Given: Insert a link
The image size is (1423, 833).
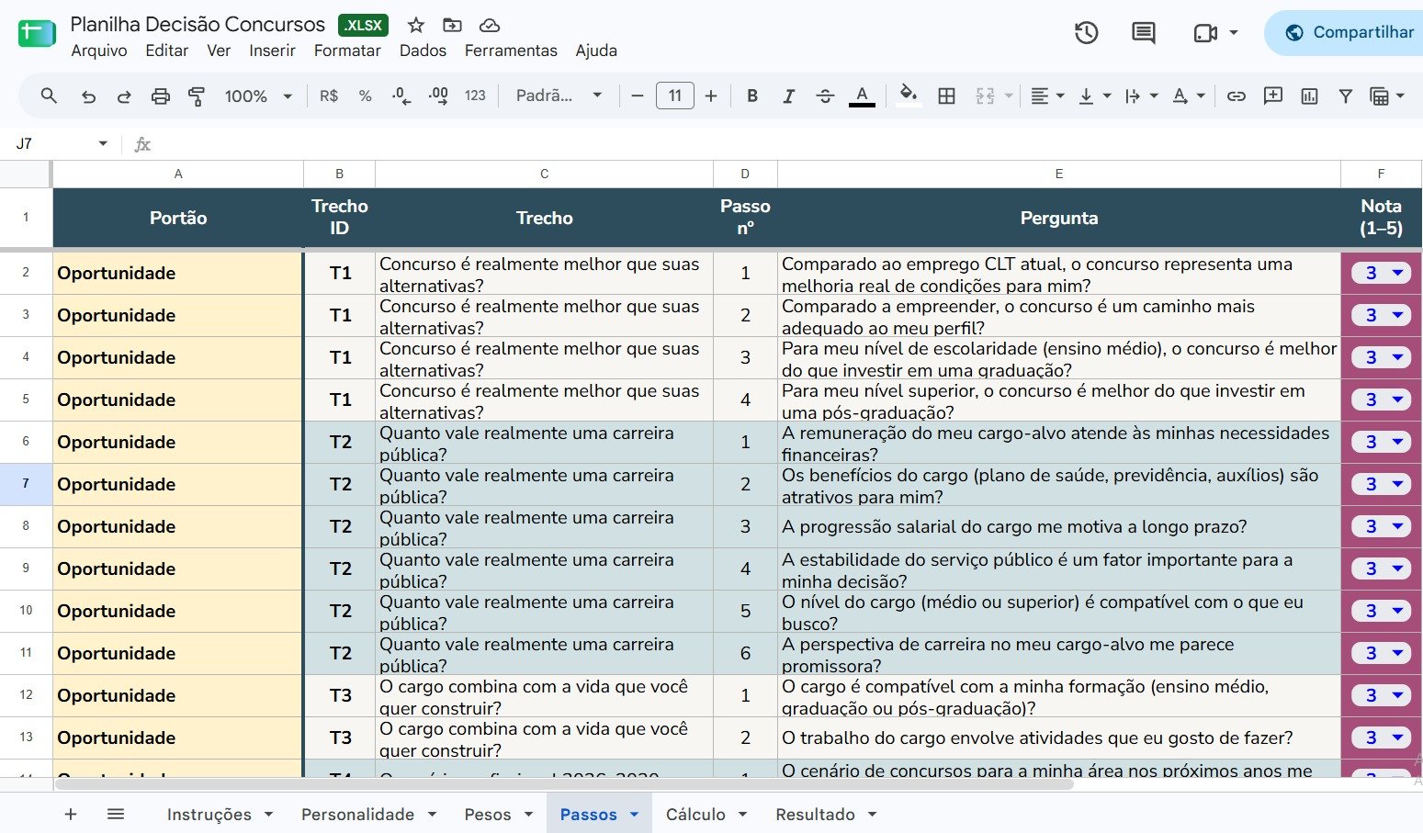Looking at the screenshot, I should click(1237, 96).
